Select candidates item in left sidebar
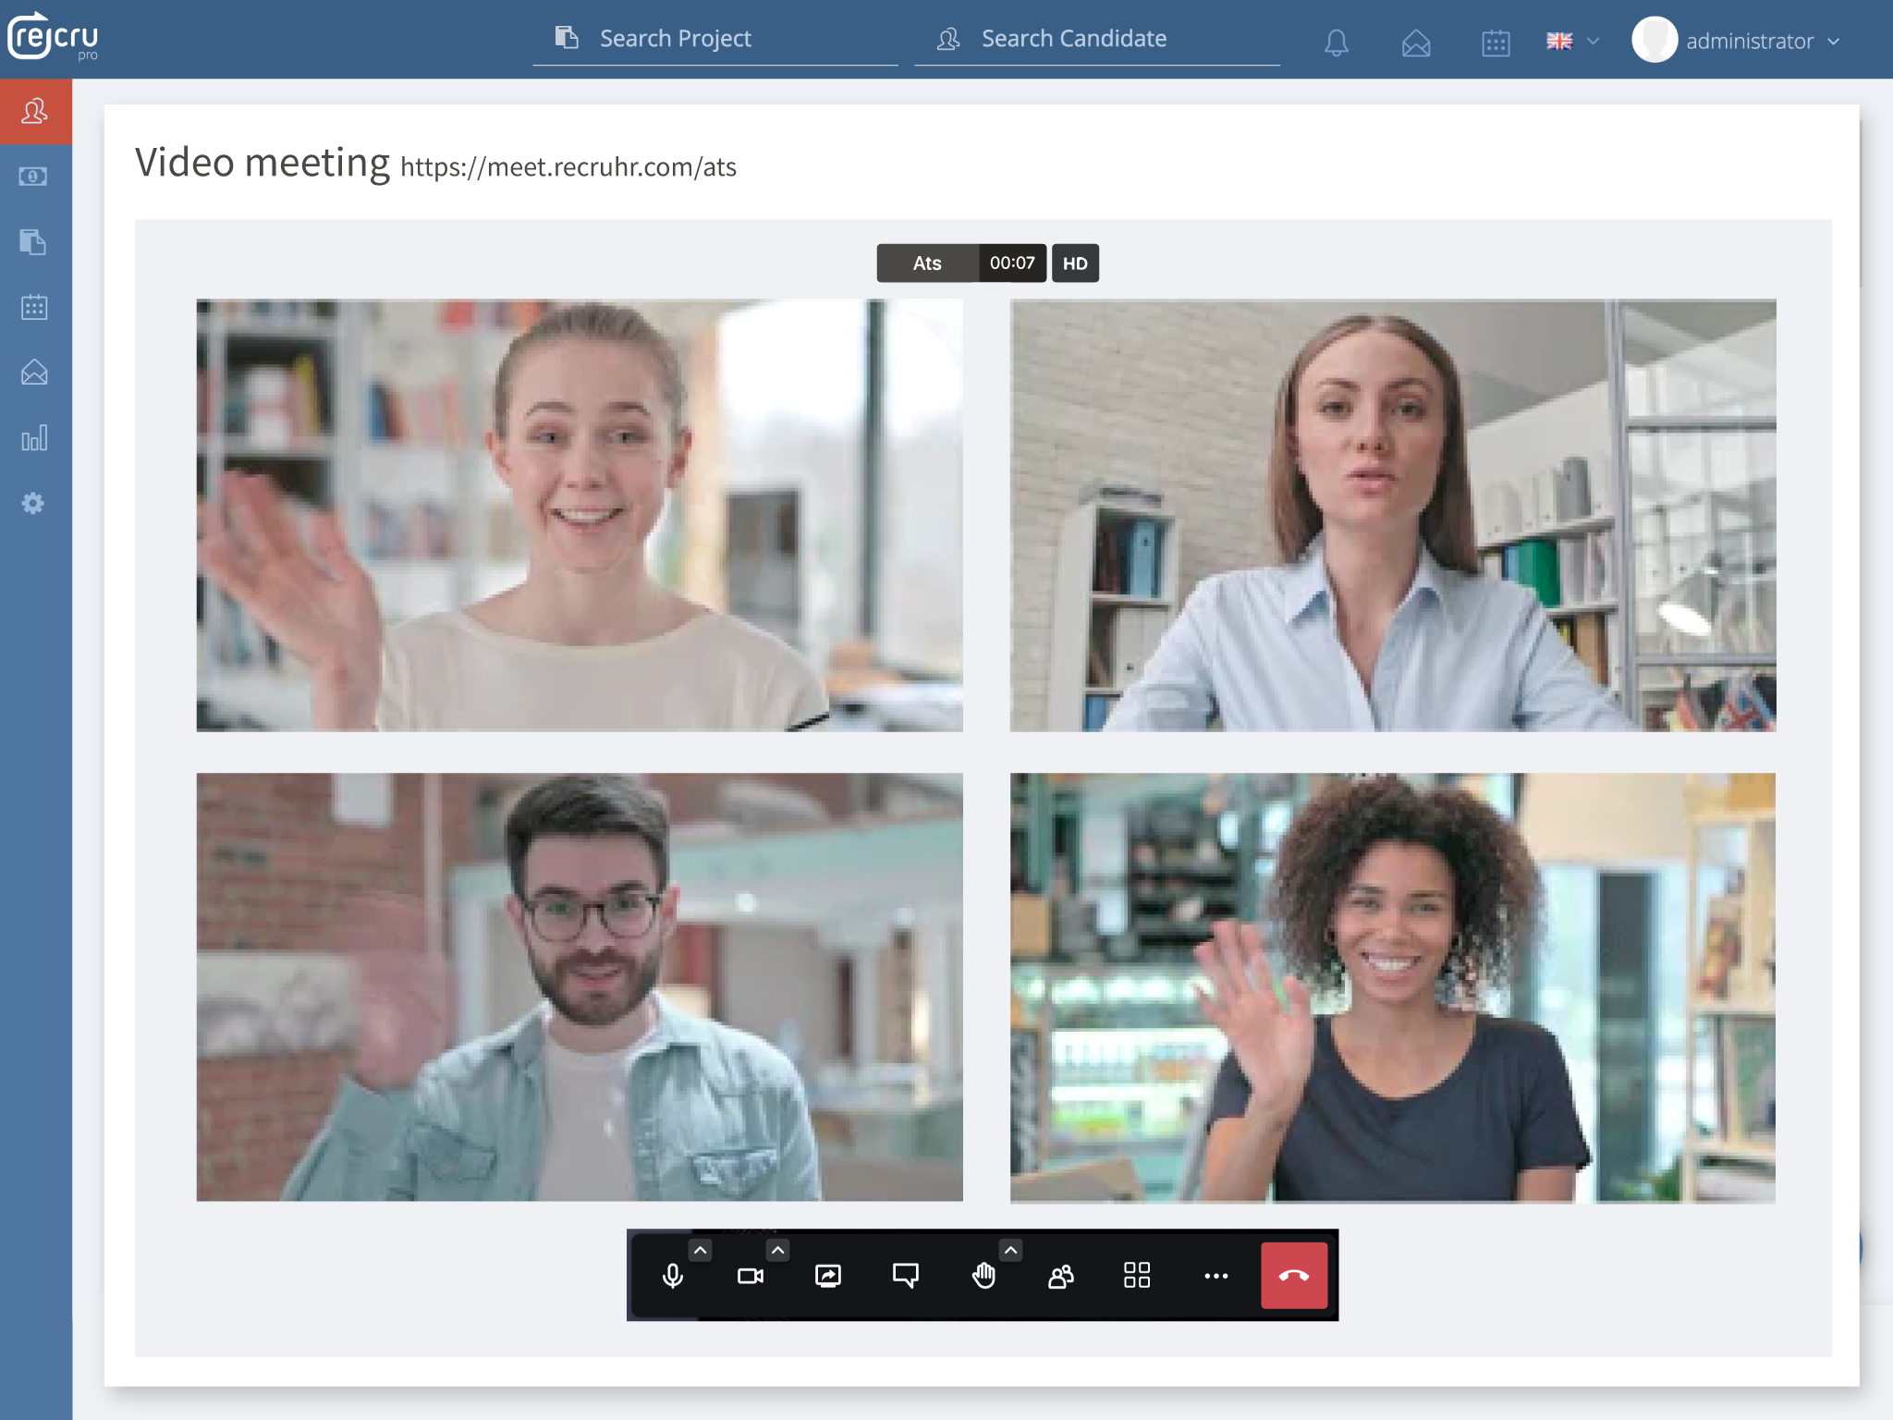The image size is (1893, 1420). click(34, 112)
